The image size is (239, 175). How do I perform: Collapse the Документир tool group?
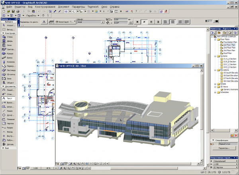pyautogui.click(x=3, y=86)
